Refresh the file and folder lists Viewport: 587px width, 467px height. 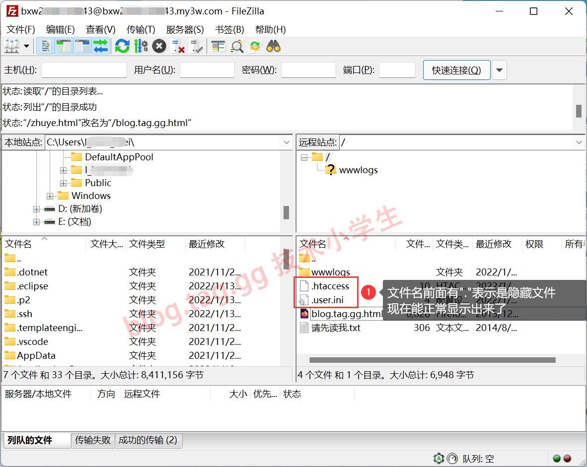click(122, 47)
